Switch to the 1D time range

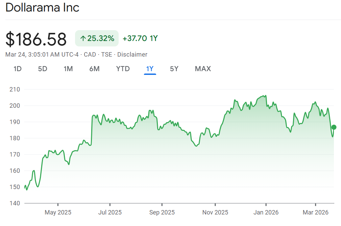pyautogui.click(x=18, y=69)
